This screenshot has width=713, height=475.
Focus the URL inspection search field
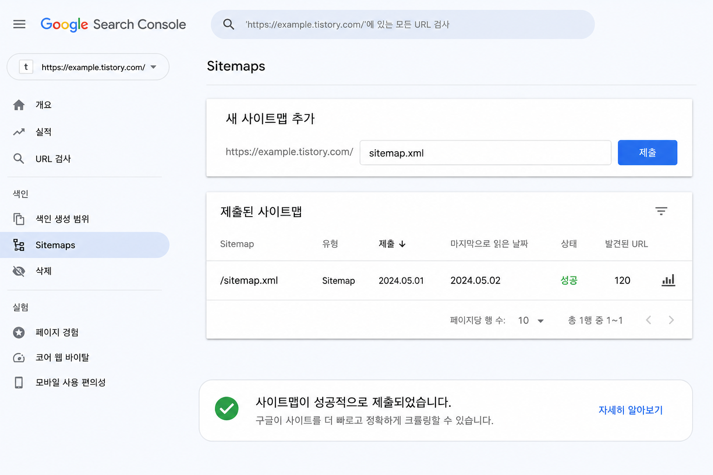click(402, 25)
